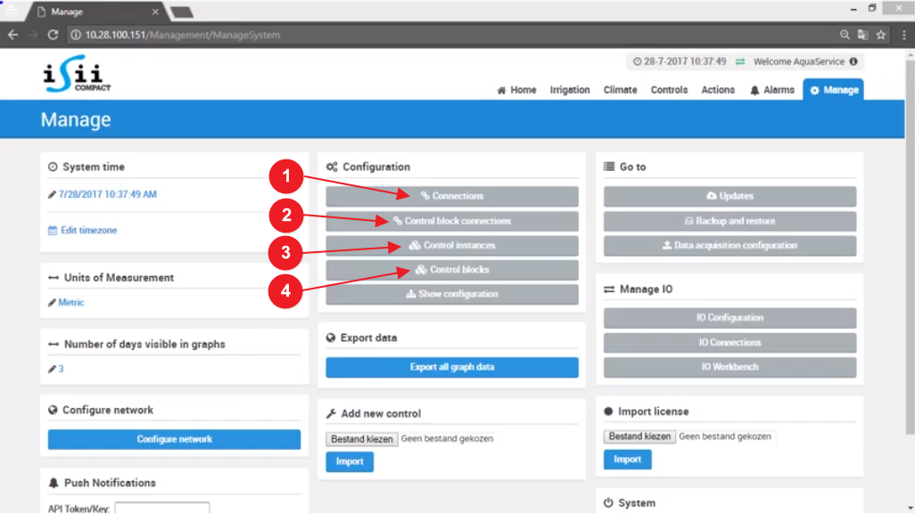This screenshot has height=514, width=915.
Task: Click Welcome AquaService text
Action: click(x=799, y=61)
